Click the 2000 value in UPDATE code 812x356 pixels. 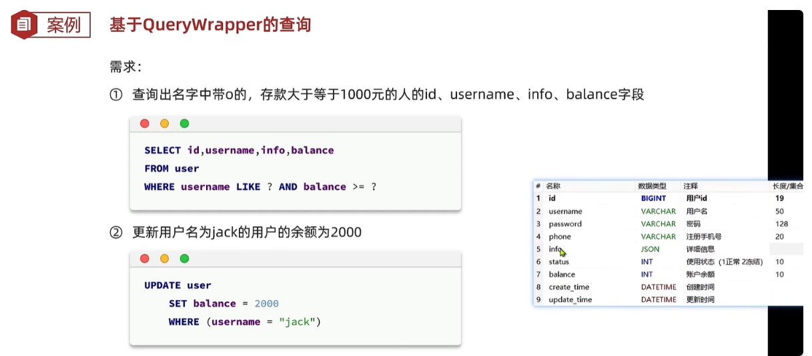pos(266,304)
